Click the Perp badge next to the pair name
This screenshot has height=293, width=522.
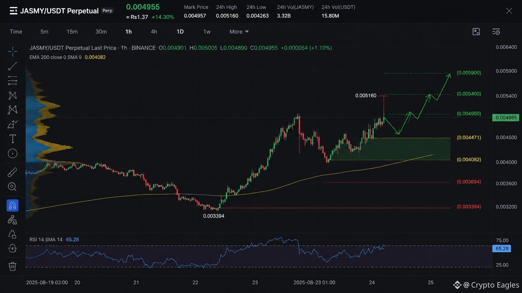pos(107,11)
